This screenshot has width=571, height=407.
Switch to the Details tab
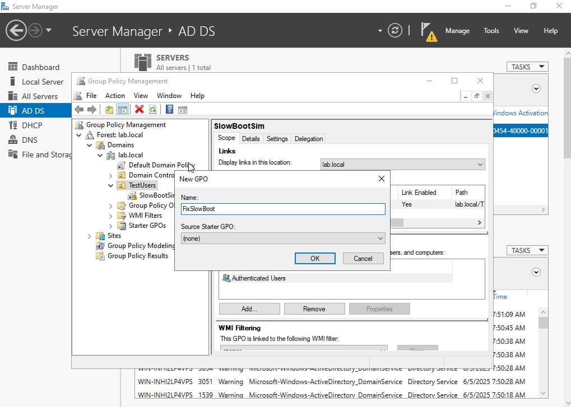[x=250, y=139]
